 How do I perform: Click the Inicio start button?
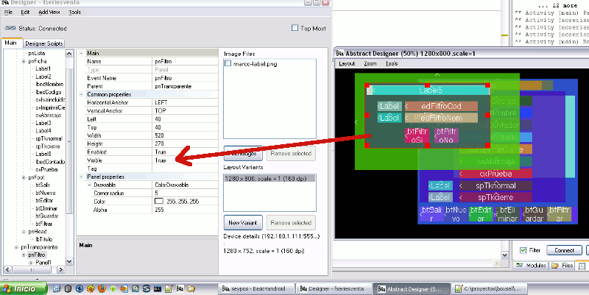[x=24, y=288]
